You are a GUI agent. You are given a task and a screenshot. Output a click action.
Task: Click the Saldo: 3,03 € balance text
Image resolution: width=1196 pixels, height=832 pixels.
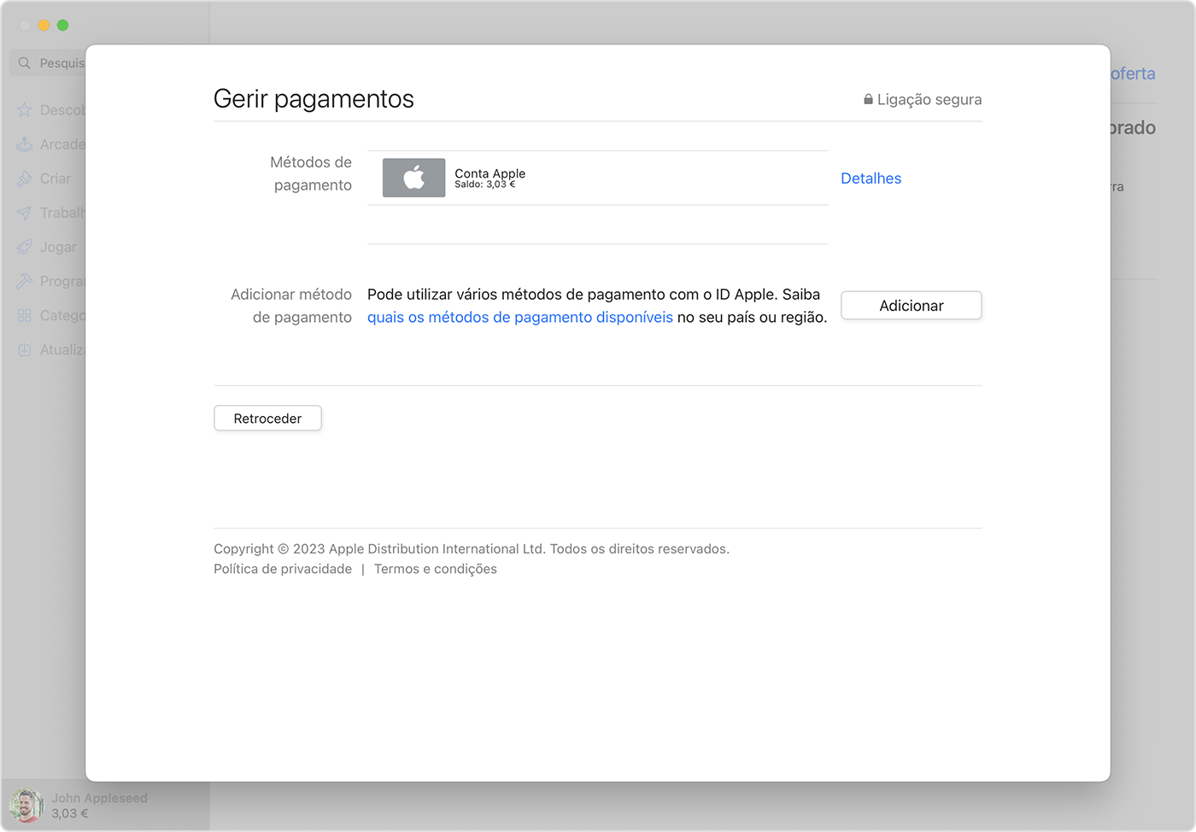coord(484,185)
